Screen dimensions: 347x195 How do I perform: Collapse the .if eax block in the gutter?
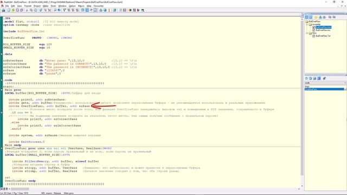click(2, 113)
